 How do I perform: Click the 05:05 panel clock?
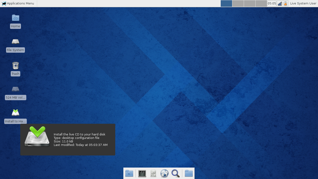coord(272,3)
